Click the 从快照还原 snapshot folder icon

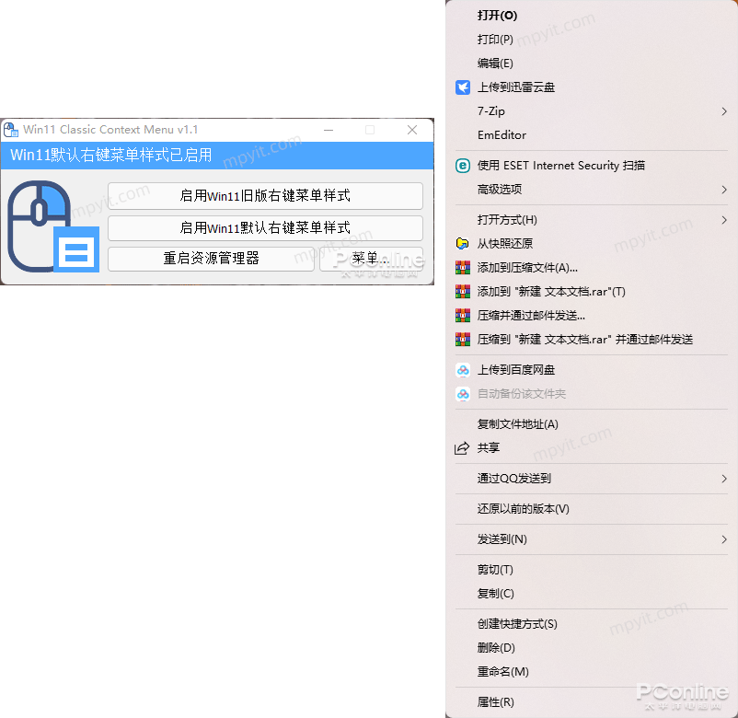(x=463, y=243)
